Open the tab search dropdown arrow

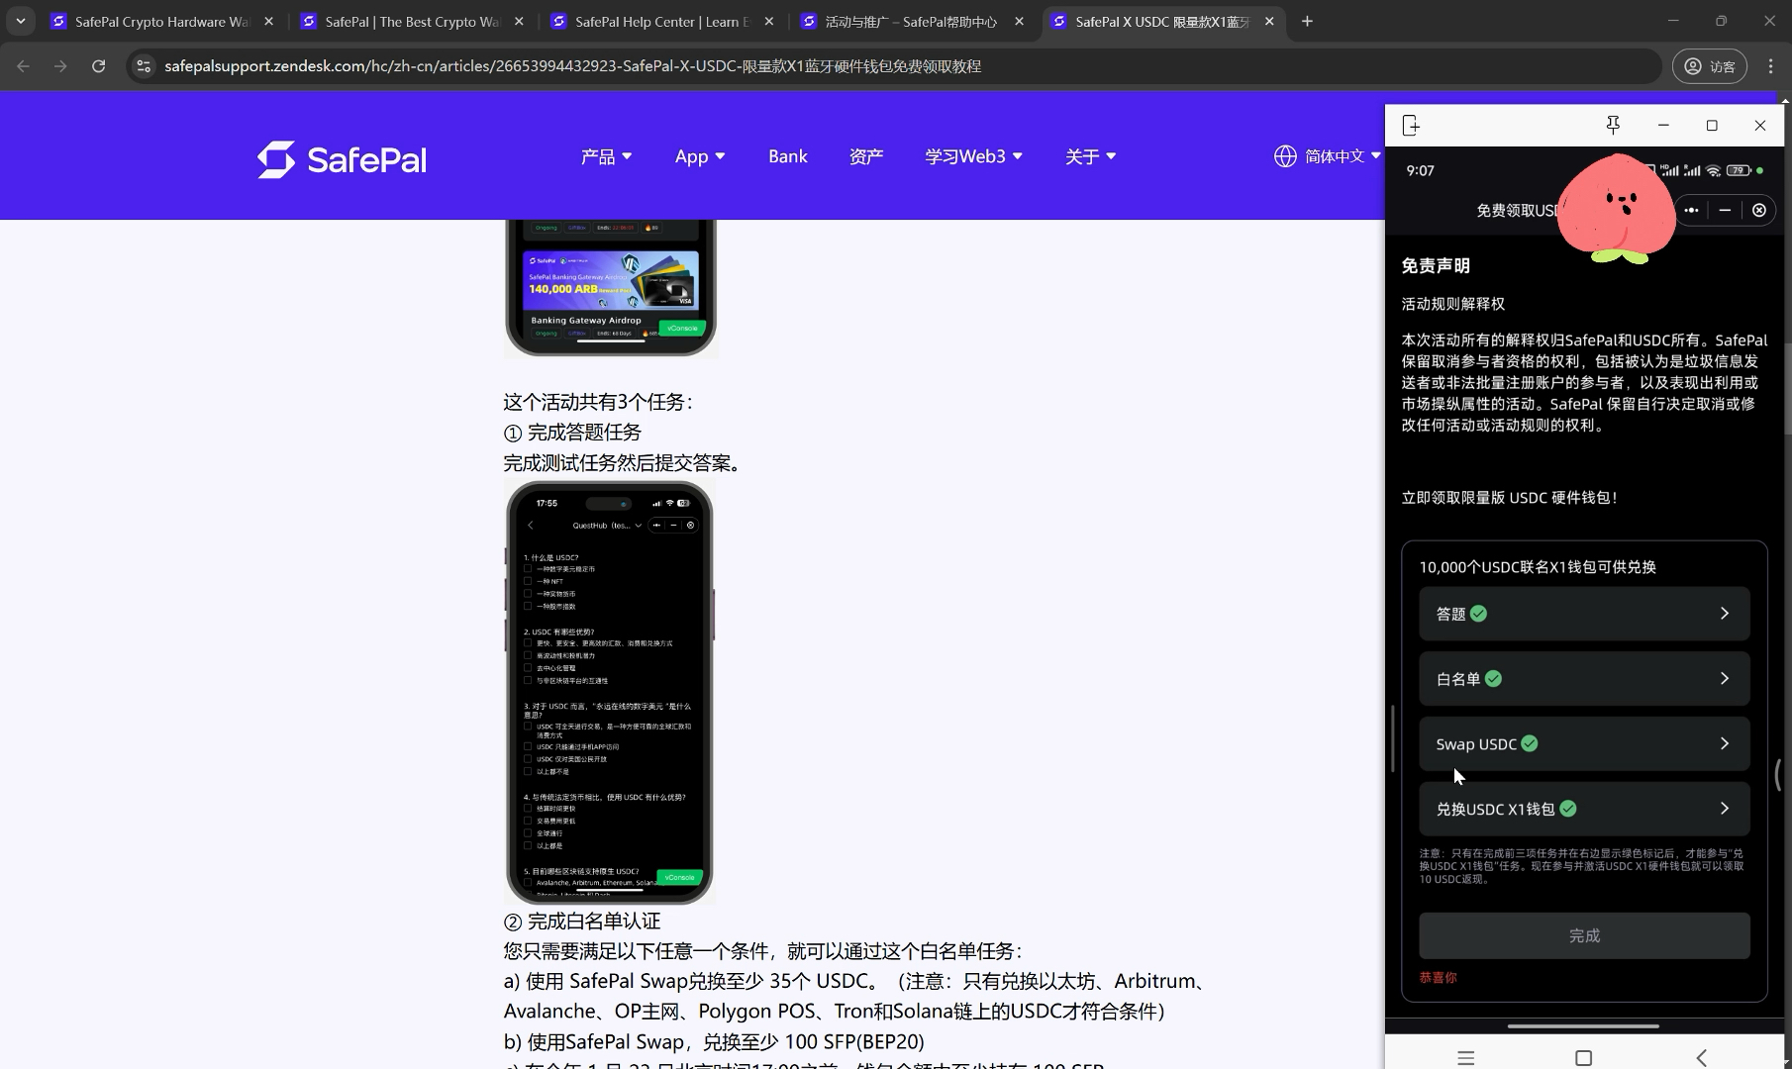(x=21, y=21)
